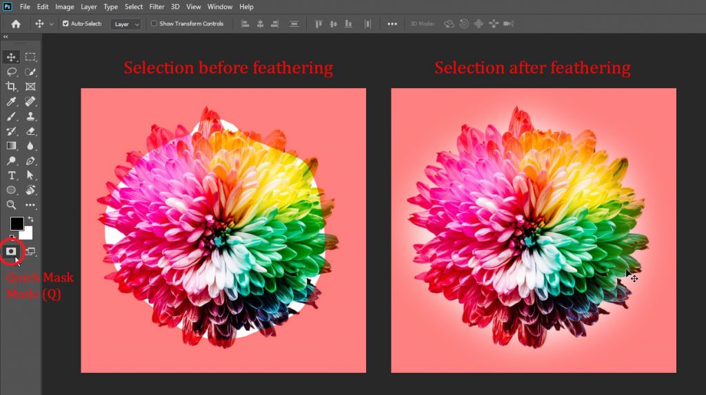Click the Quick Mask Mode icon
The image size is (706, 395).
(12, 252)
